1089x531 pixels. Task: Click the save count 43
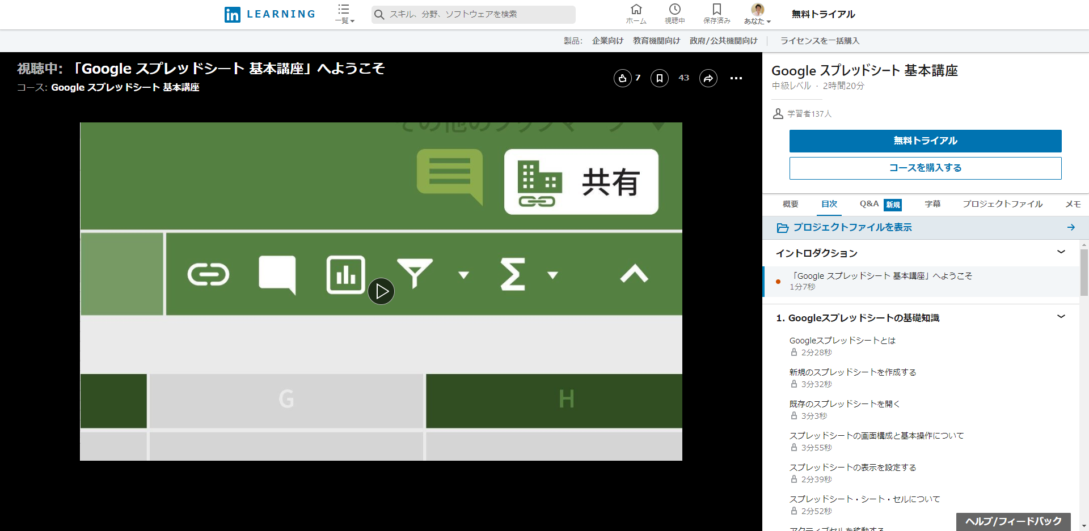click(x=683, y=78)
